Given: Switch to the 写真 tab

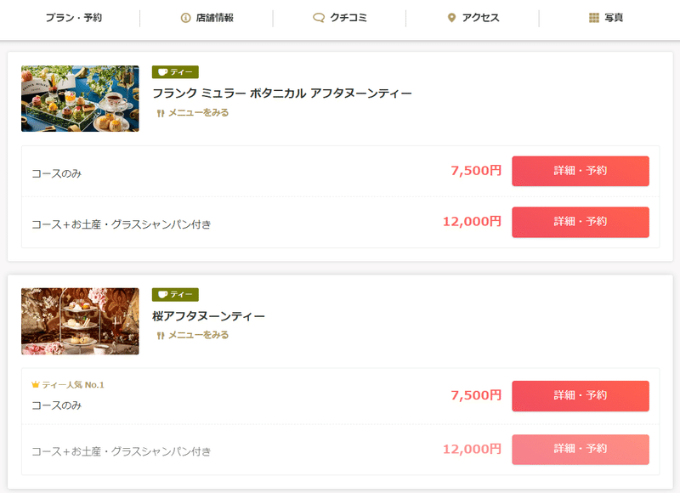Looking at the screenshot, I should point(614,18).
